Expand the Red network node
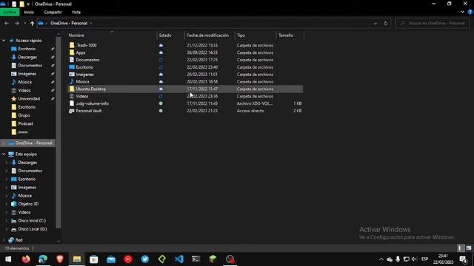474x266 pixels. point(4,240)
